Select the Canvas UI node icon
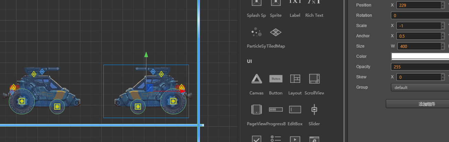 click(x=256, y=79)
